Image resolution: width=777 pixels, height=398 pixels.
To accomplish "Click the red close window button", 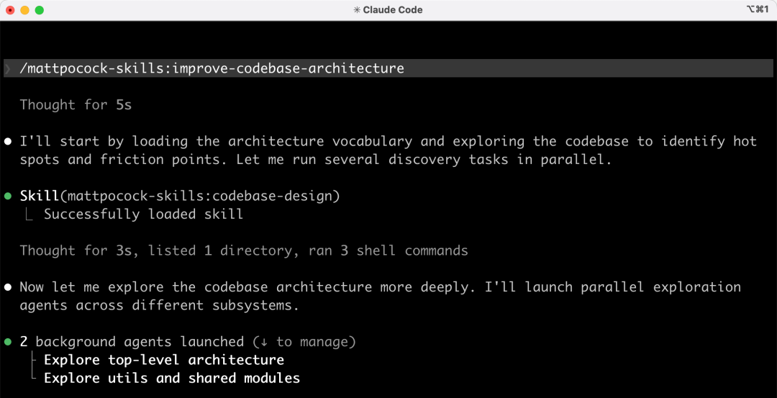I will coord(10,10).
